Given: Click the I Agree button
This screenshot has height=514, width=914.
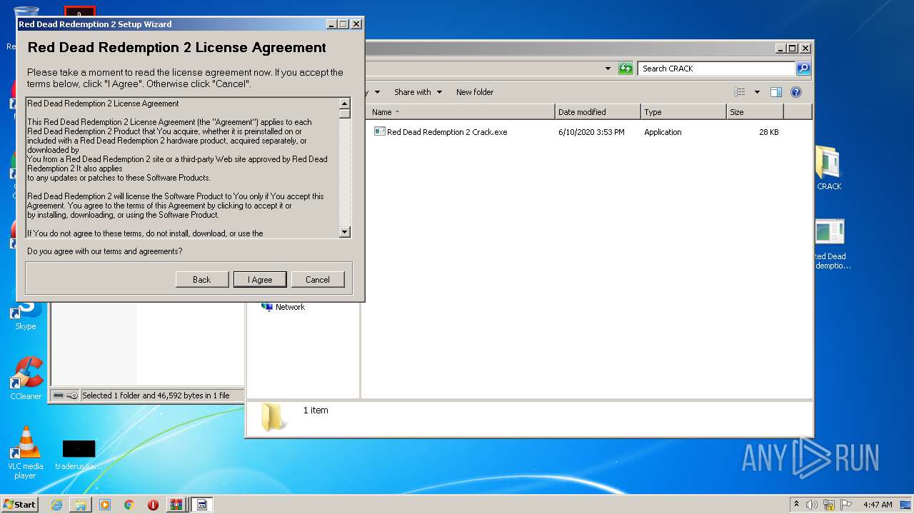Looking at the screenshot, I should (x=260, y=279).
